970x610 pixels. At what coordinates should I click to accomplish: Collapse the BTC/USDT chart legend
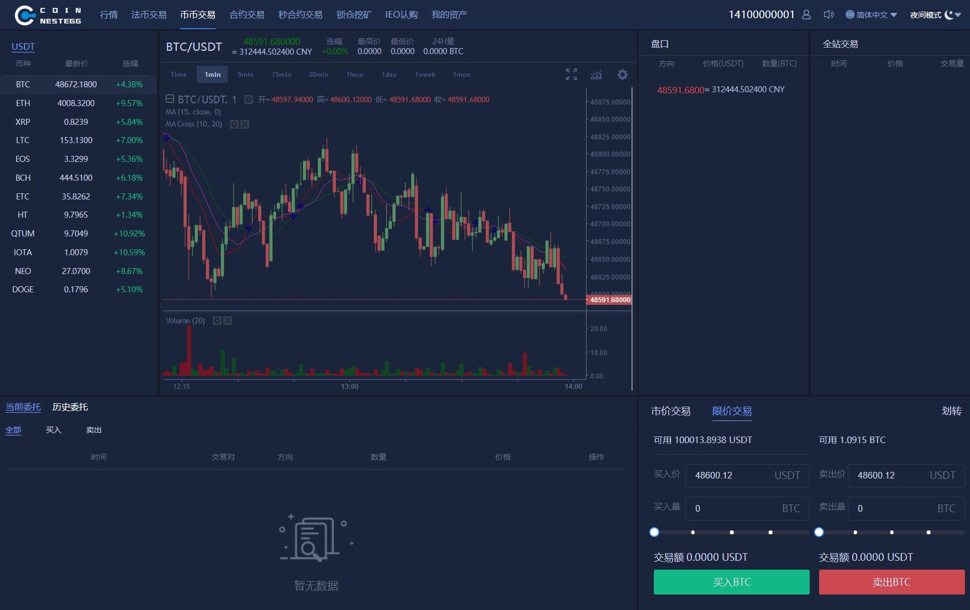pos(170,99)
